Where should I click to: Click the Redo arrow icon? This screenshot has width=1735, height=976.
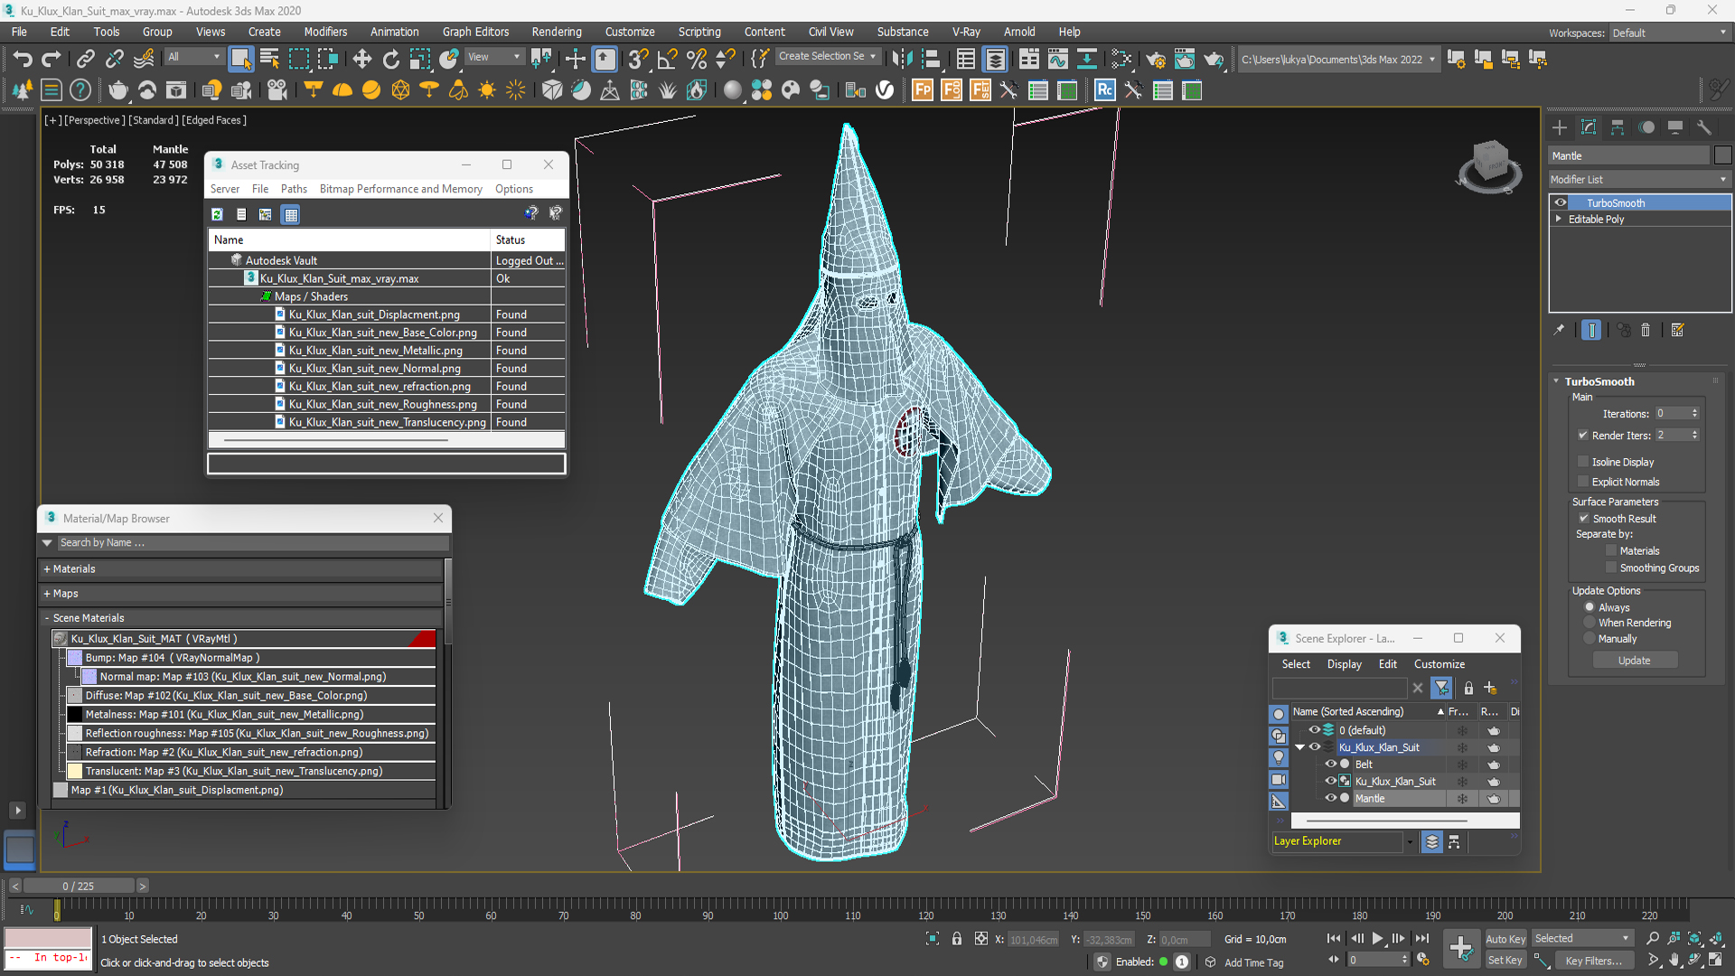[x=52, y=60]
